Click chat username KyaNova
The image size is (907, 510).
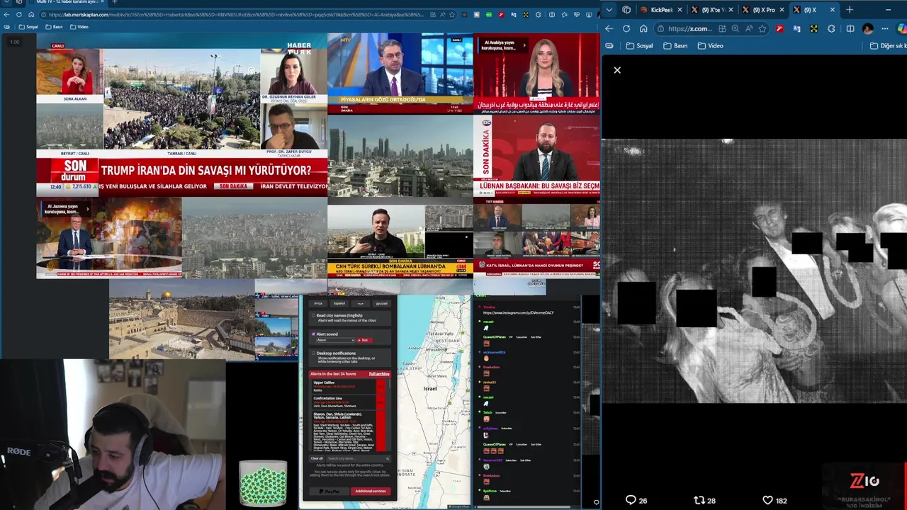click(x=490, y=491)
